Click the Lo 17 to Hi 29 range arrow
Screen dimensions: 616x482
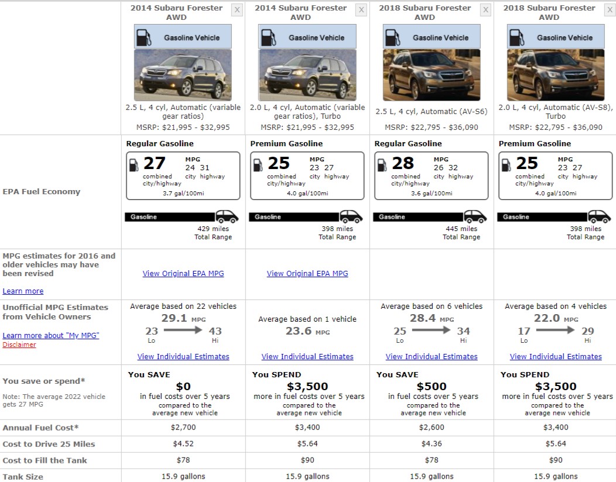[x=555, y=330]
